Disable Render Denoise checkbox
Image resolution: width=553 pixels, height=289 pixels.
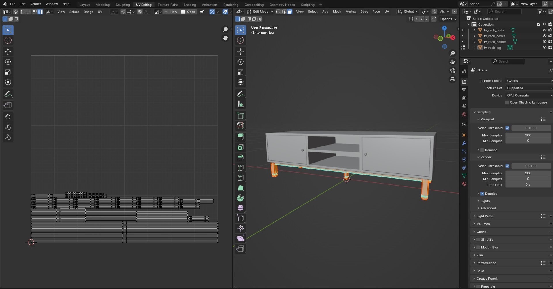pos(482,194)
